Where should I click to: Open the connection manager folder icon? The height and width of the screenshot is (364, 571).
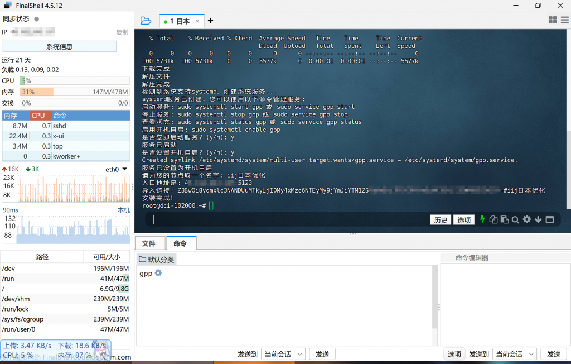[x=146, y=21]
